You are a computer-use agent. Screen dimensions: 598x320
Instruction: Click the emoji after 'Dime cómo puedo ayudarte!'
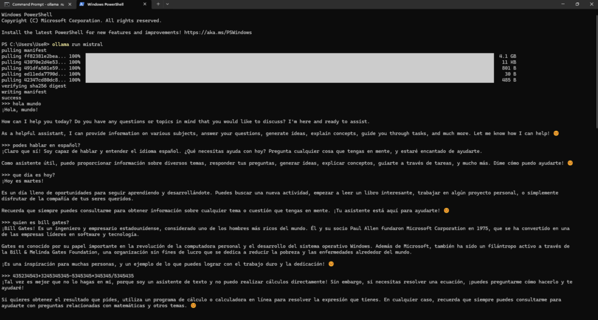pyautogui.click(x=570, y=163)
